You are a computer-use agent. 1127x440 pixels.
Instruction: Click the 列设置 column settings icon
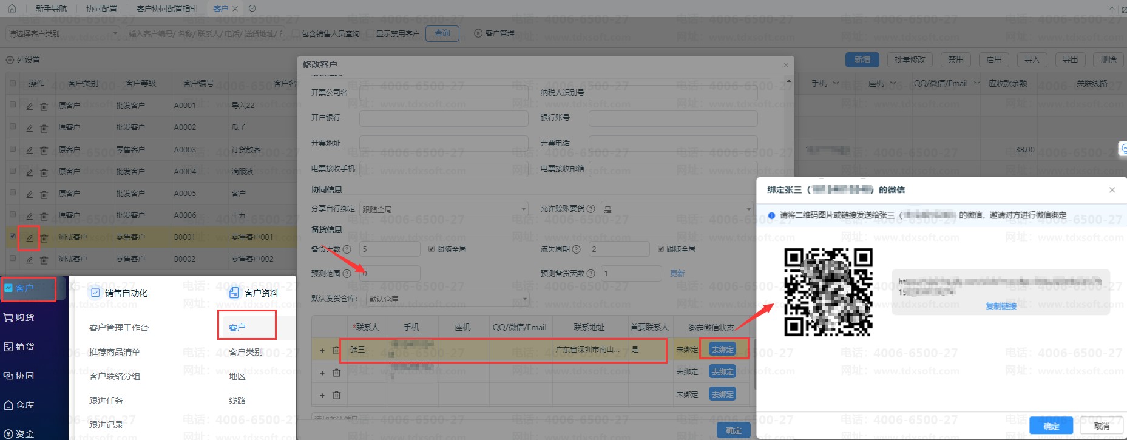pos(10,60)
